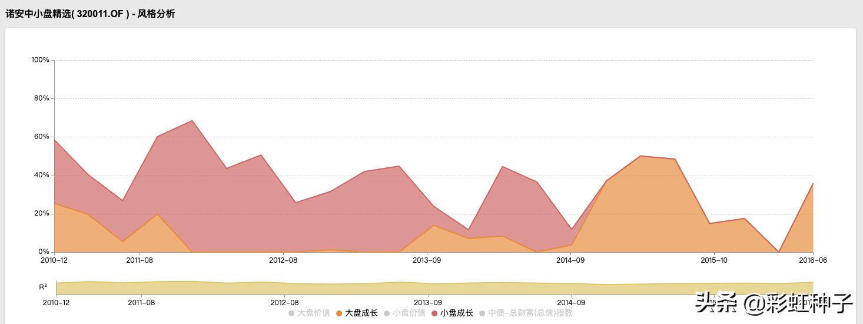Click the R² label

(43, 287)
